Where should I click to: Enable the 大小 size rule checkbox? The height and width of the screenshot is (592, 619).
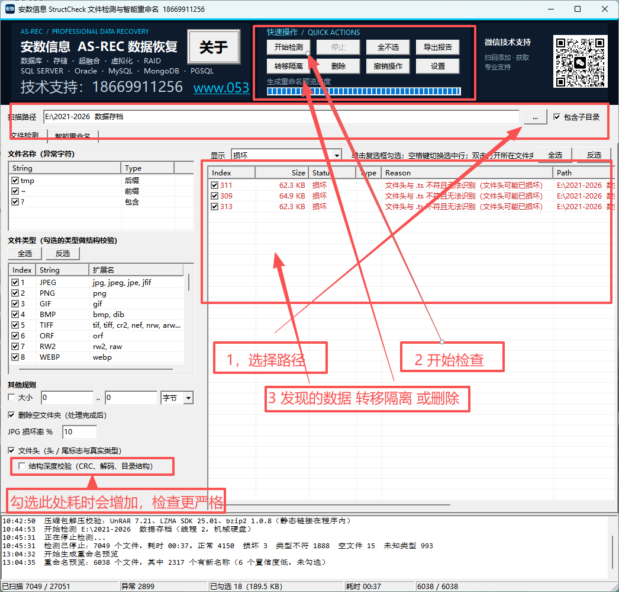point(11,398)
